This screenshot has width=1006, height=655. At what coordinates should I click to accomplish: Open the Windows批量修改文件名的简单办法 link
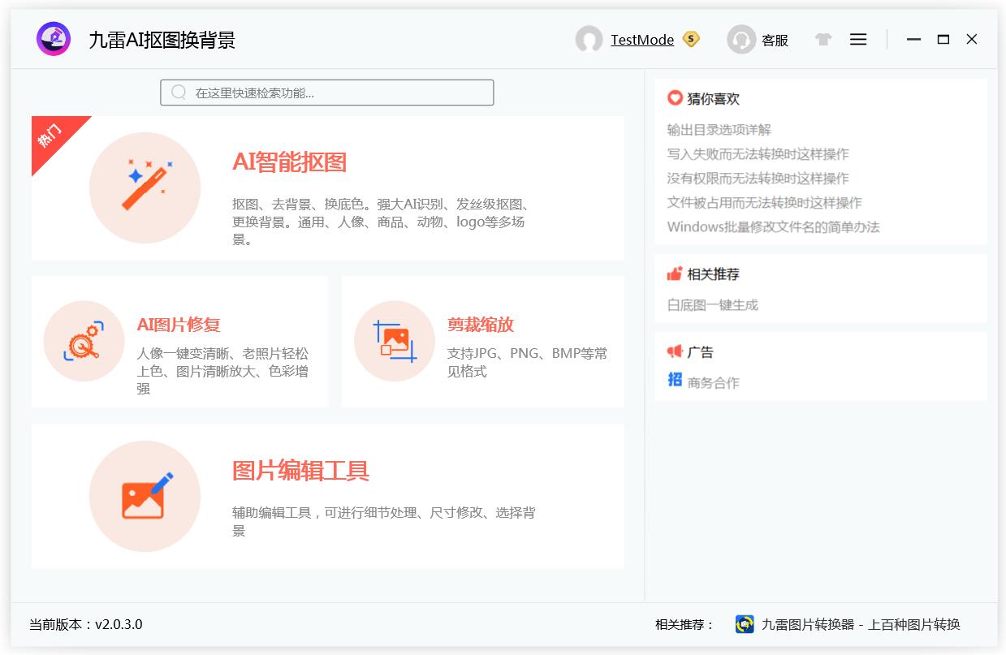point(774,227)
